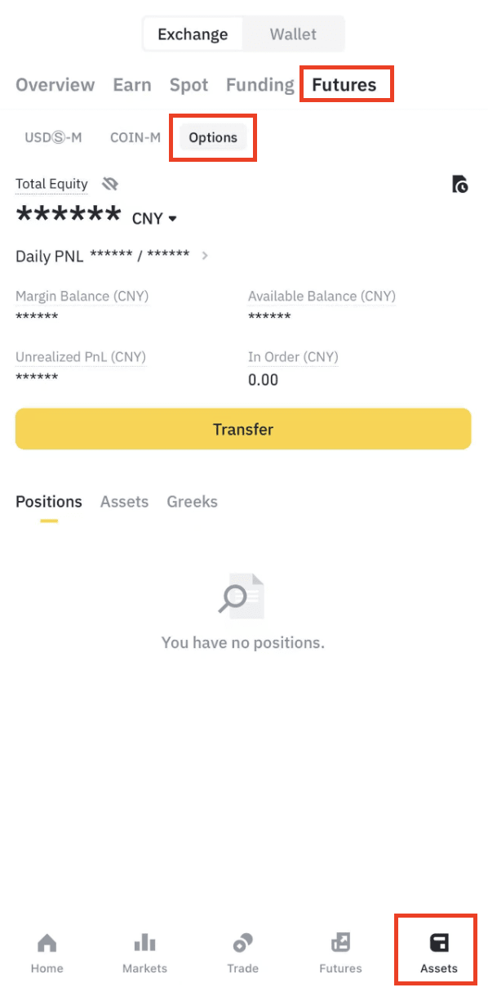
Task: Select the Options sub-tab
Action: (213, 137)
